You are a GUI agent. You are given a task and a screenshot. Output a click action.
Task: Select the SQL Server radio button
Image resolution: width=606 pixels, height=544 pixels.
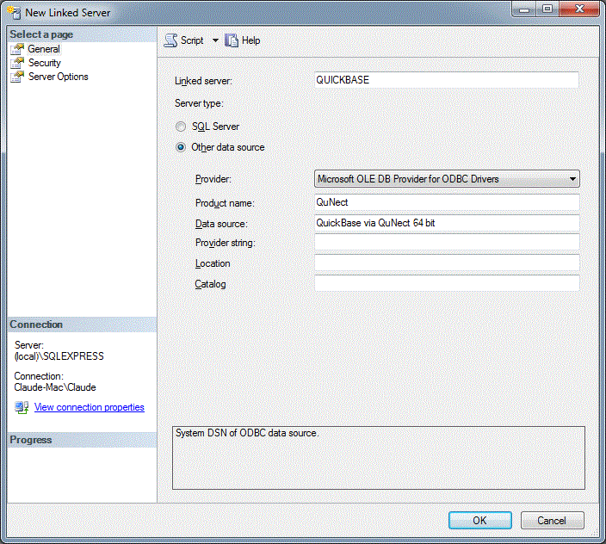181,127
